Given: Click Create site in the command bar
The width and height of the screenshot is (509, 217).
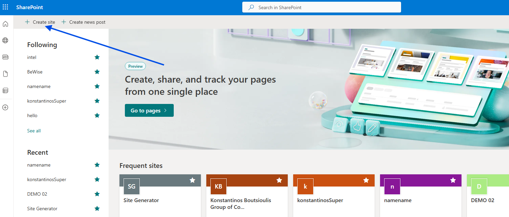Looking at the screenshot, I should (40, 22).
